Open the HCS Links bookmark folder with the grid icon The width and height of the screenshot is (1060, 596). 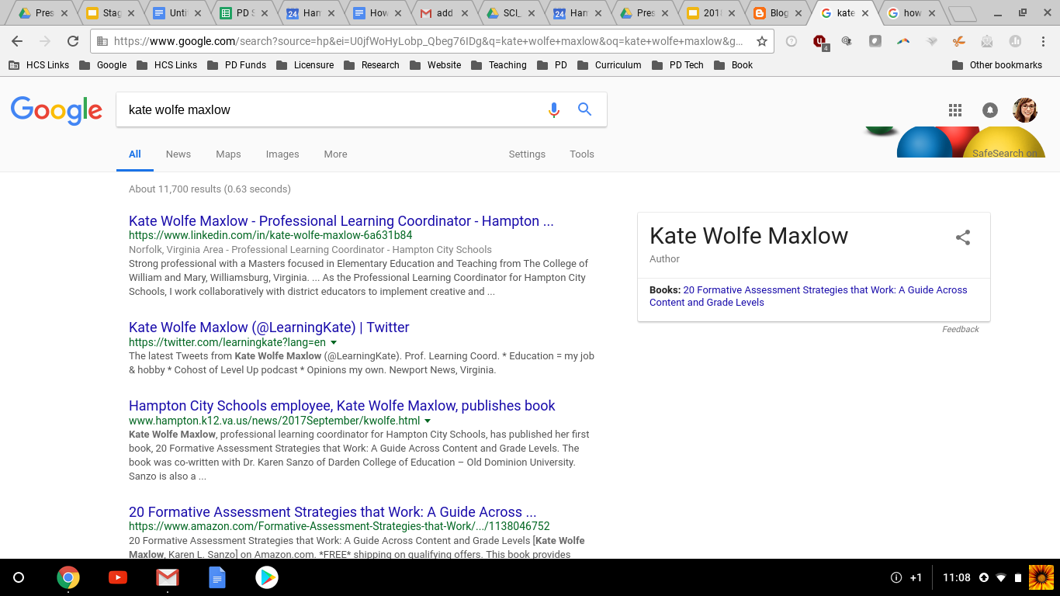tap(39, 65)
